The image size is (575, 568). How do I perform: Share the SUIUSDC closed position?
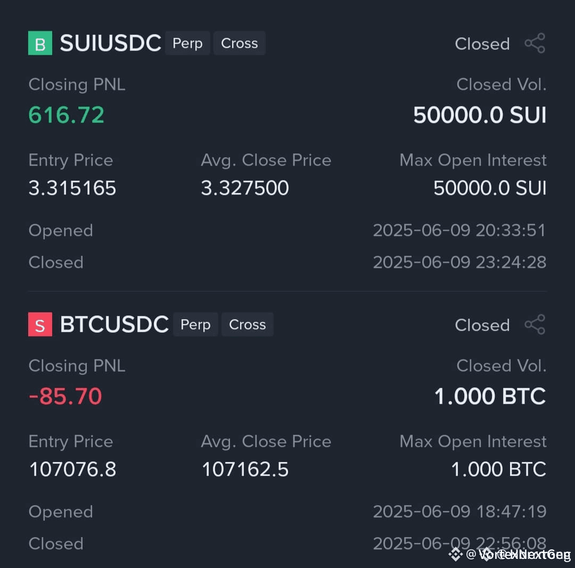coord(535,43)
